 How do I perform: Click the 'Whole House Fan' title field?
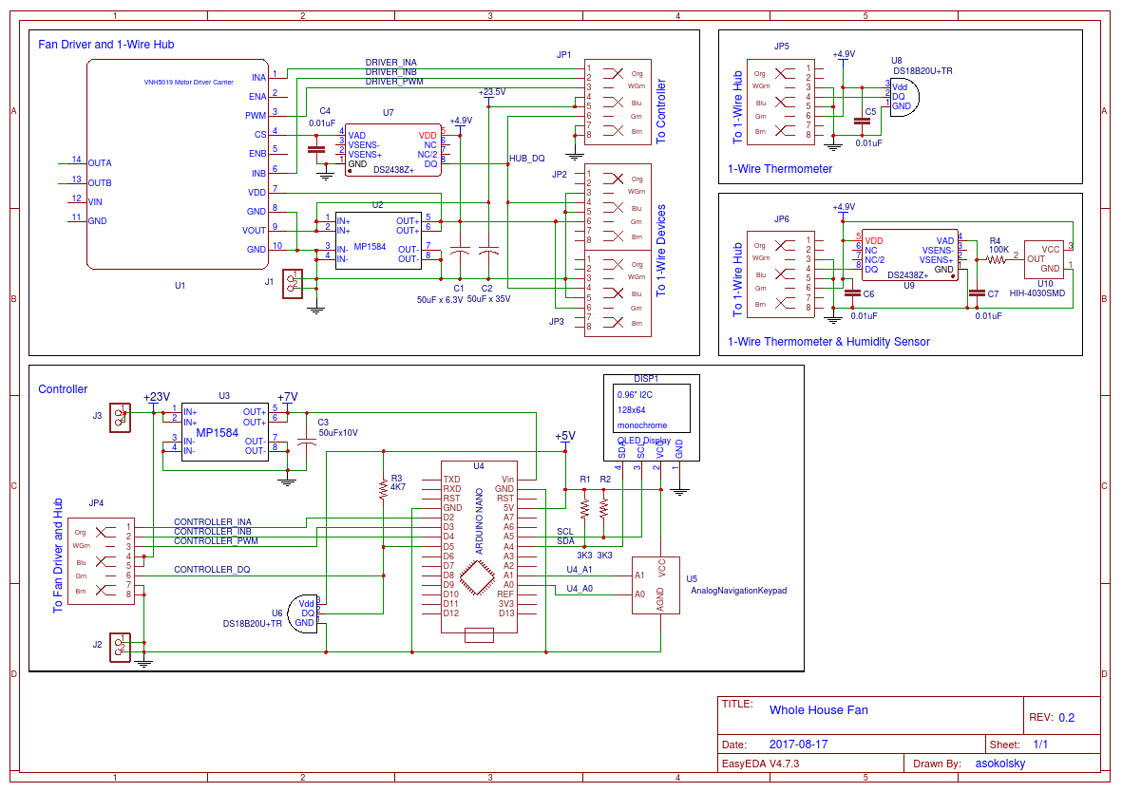pyautogui.click(x=819, y=710)
